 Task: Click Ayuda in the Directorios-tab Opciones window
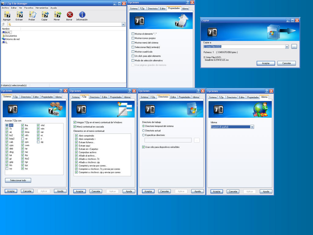tap(197, 191)
